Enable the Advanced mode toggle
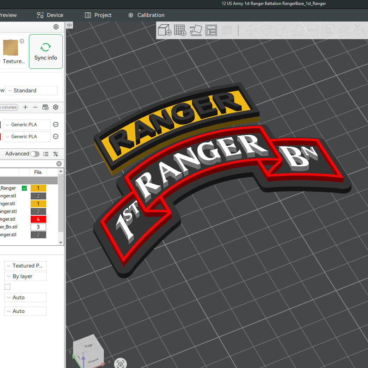This screenshot has width=368, height=368. (34, 154)
